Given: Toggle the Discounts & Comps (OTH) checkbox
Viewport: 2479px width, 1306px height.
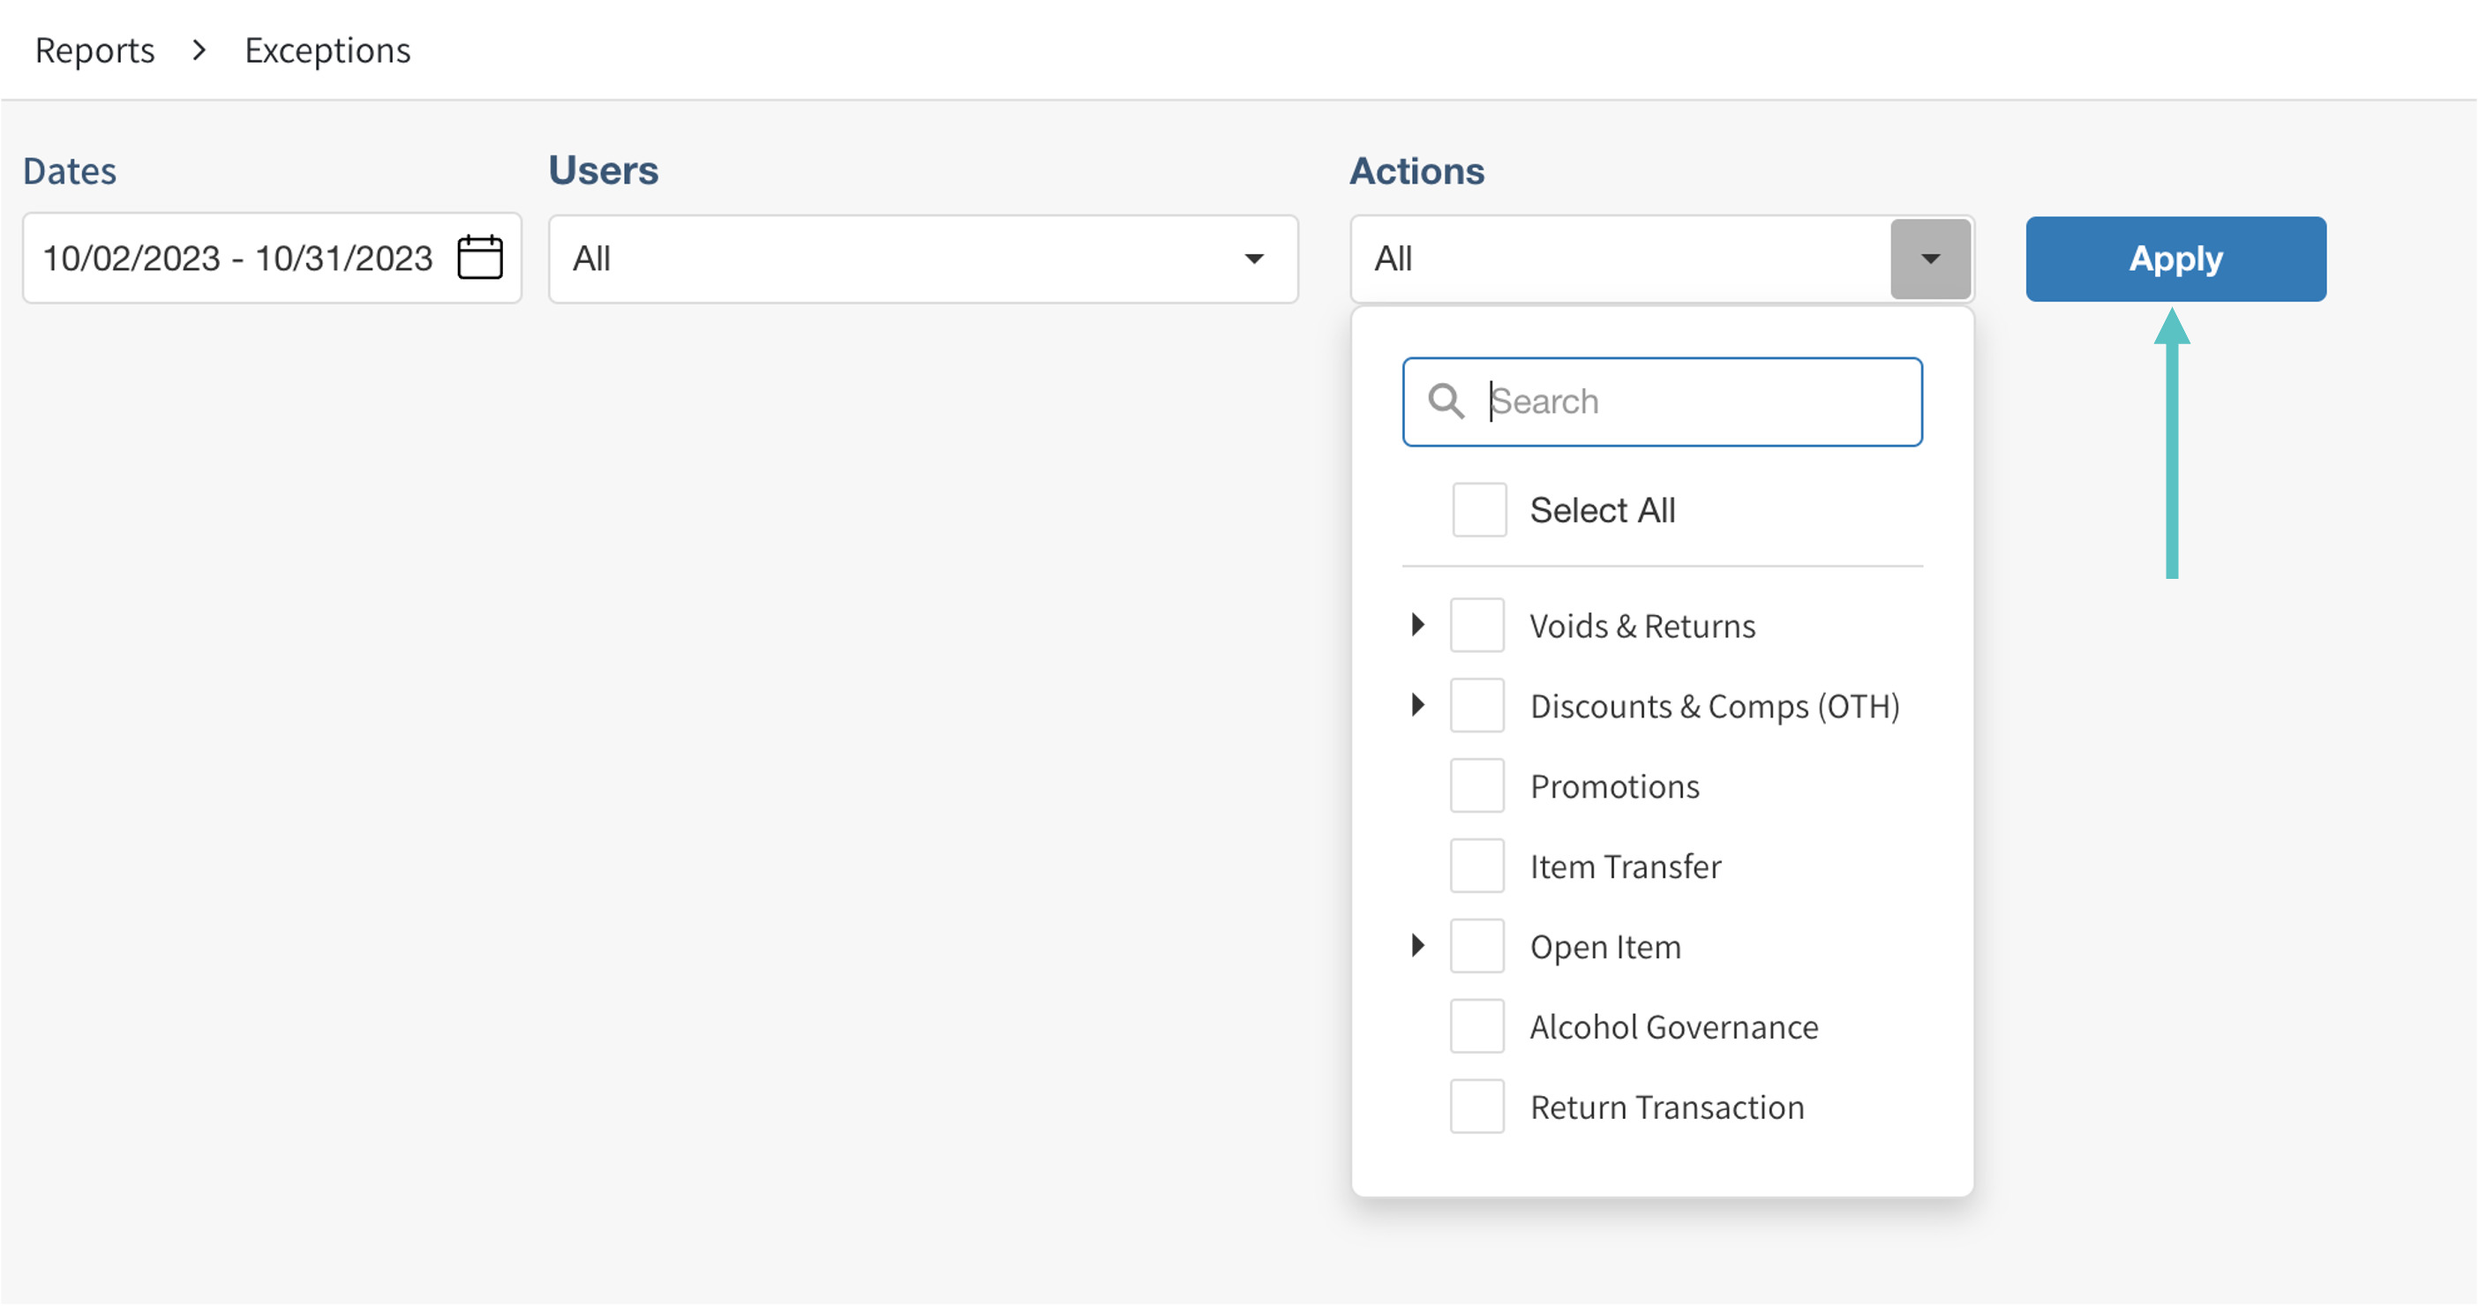Looking at the screenshot, I should [1477, 705].
